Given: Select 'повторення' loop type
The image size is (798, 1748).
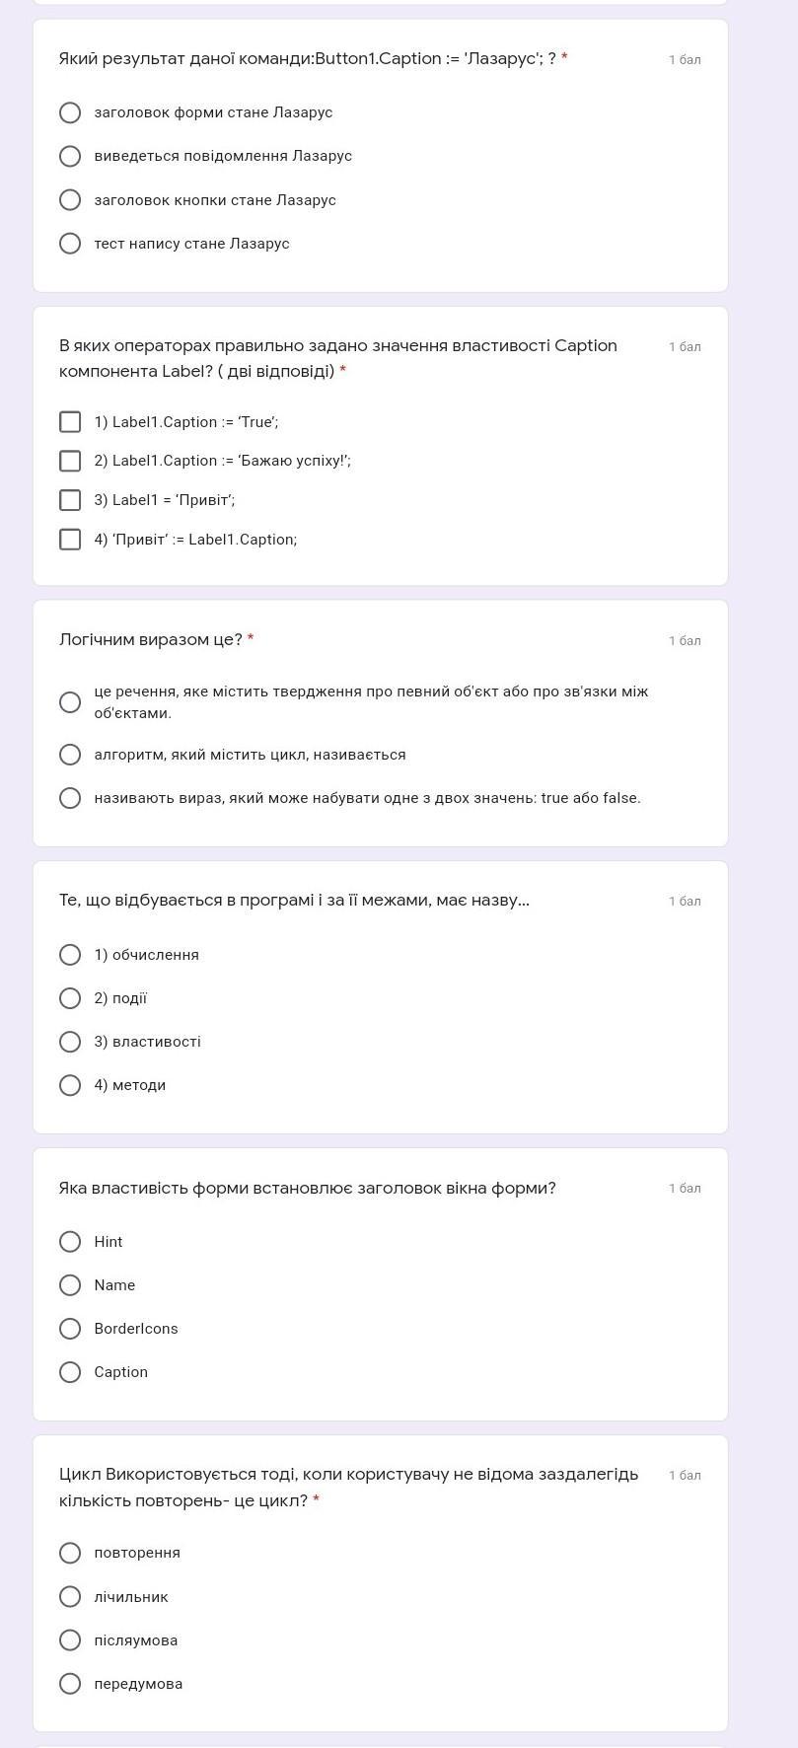Looking at the screenshot, I should pyautogui.click(x=70, y=1553).
